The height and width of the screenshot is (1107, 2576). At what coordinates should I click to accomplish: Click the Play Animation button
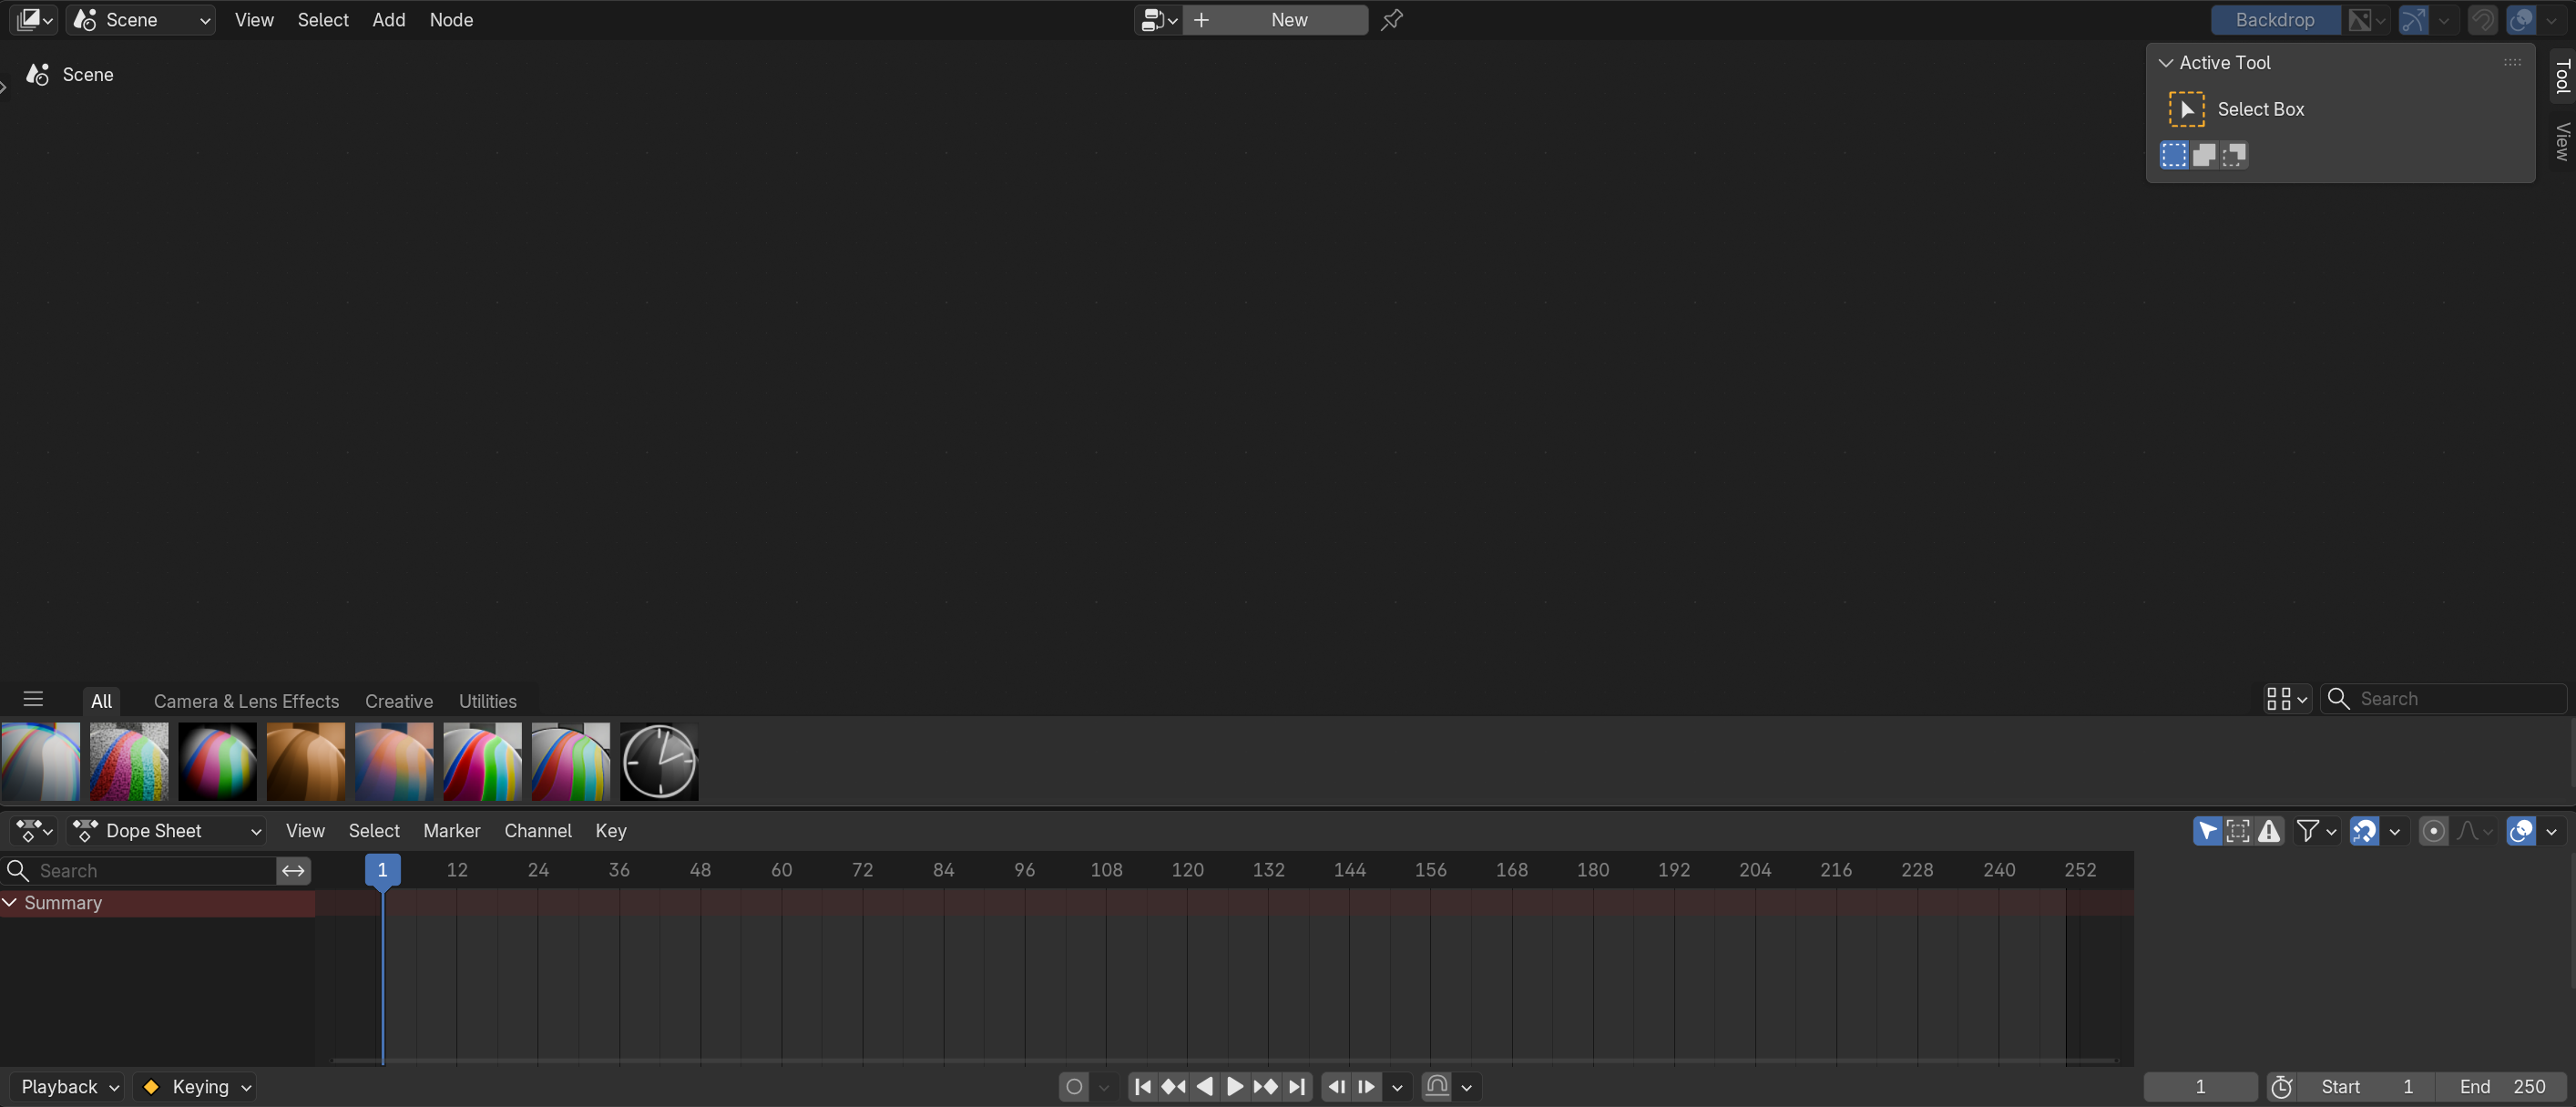pos(1235,1086)
